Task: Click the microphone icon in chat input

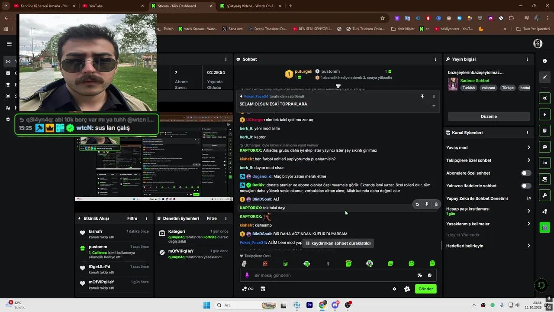Action: (247, 275)
